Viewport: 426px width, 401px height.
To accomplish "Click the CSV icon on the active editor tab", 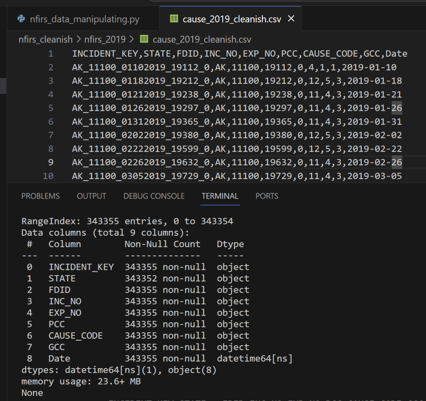I will [x=174, y=19].
